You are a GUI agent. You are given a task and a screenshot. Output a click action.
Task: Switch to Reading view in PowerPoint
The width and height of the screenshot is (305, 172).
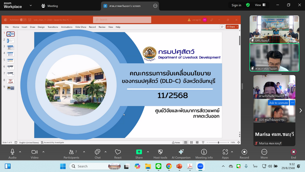coord(197,142)
